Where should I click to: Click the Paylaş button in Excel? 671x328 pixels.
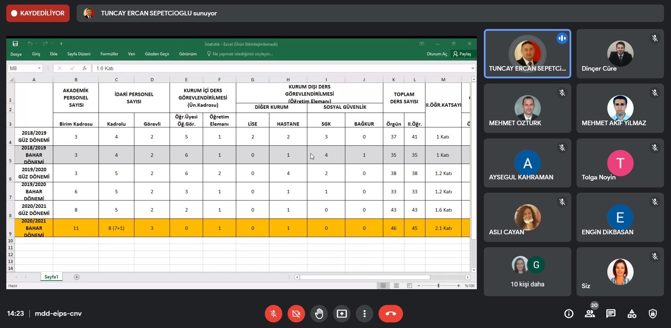[462, 54]
